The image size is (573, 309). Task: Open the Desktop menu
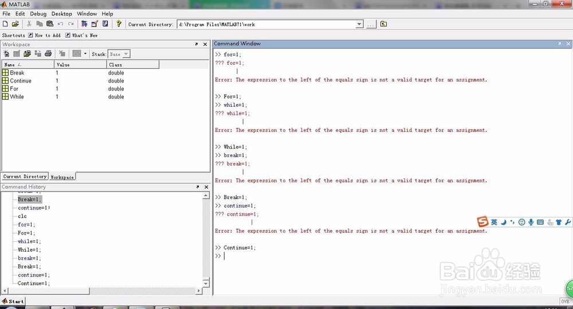(61, 14)
